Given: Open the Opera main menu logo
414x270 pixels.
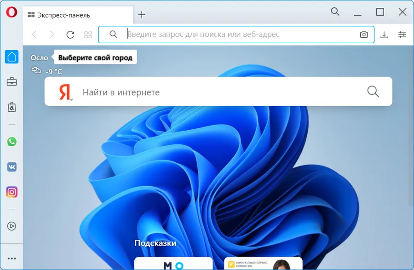Looking at the screenshot, I should pos(11,12).
